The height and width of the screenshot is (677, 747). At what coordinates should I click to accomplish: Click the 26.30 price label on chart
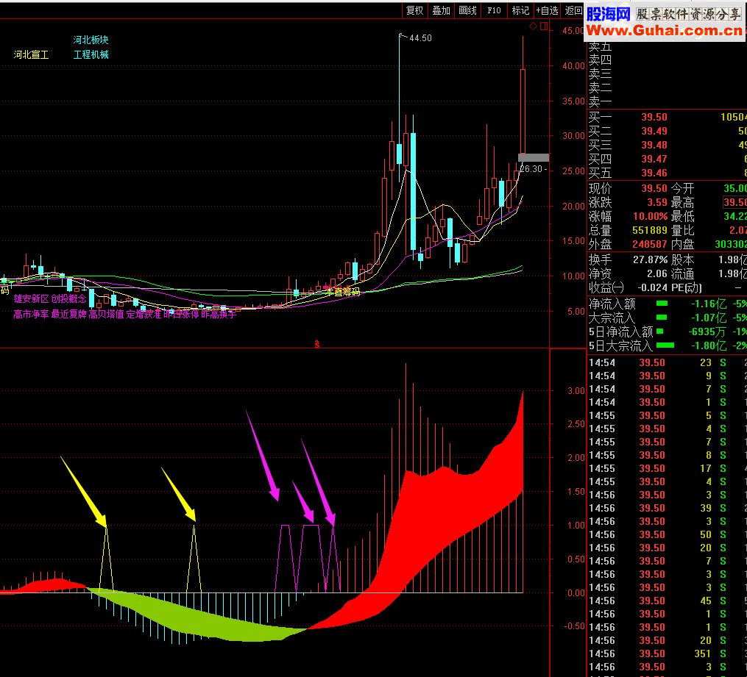point(531,169)
